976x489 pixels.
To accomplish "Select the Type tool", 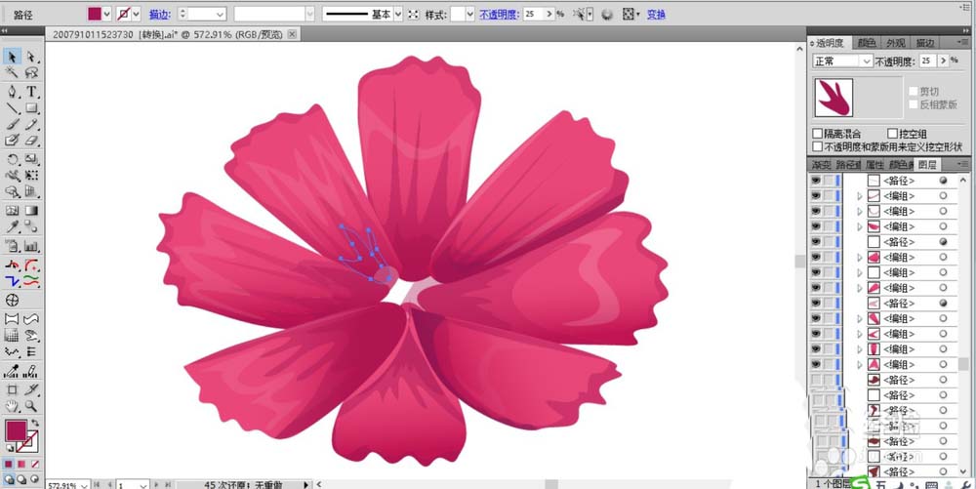I will [32, 92].
